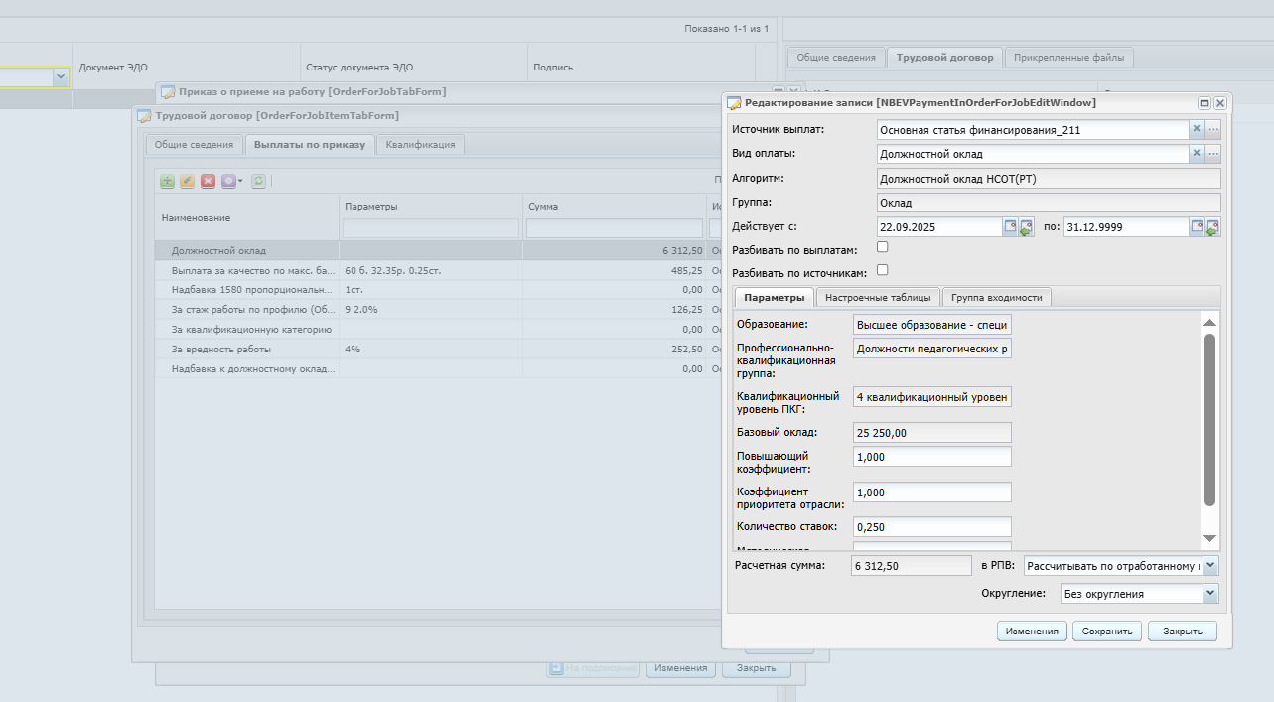Viewport: 1274px width, 702px height.
Task: Click Изменения button in Приказ о приеме window
Action: point(681,668)
